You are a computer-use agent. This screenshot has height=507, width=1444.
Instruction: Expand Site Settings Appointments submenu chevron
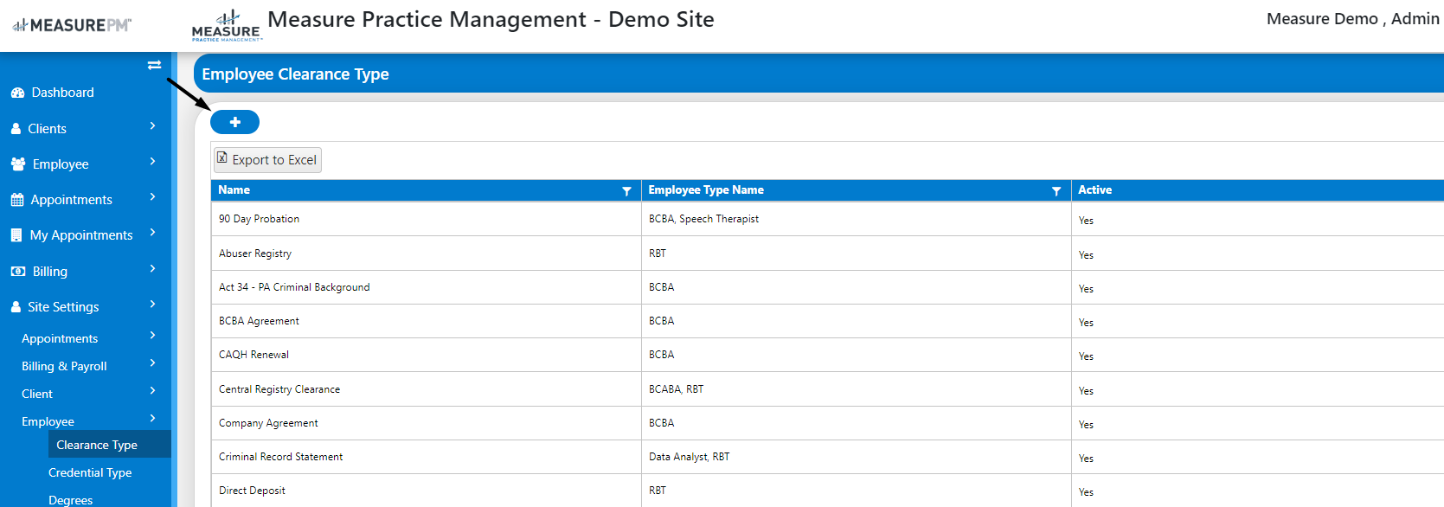click(153, 336)
